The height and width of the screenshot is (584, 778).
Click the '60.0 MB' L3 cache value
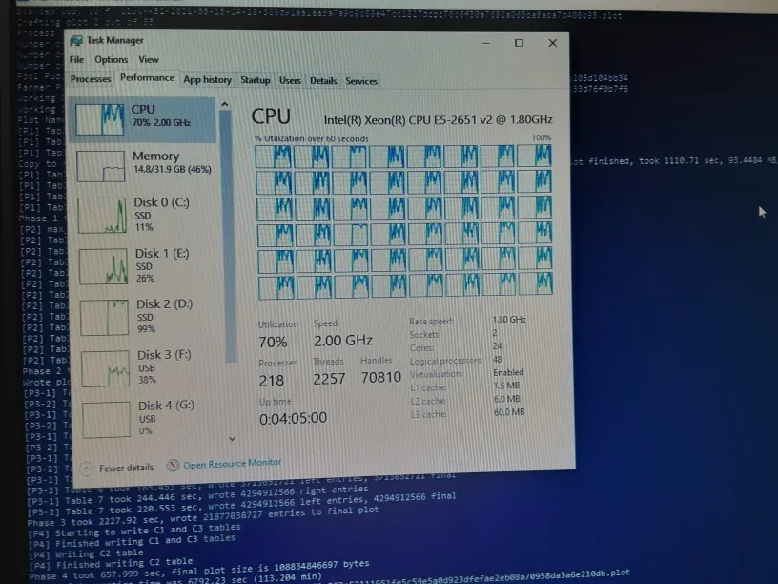pyautogui.click(x=509, y=411)
